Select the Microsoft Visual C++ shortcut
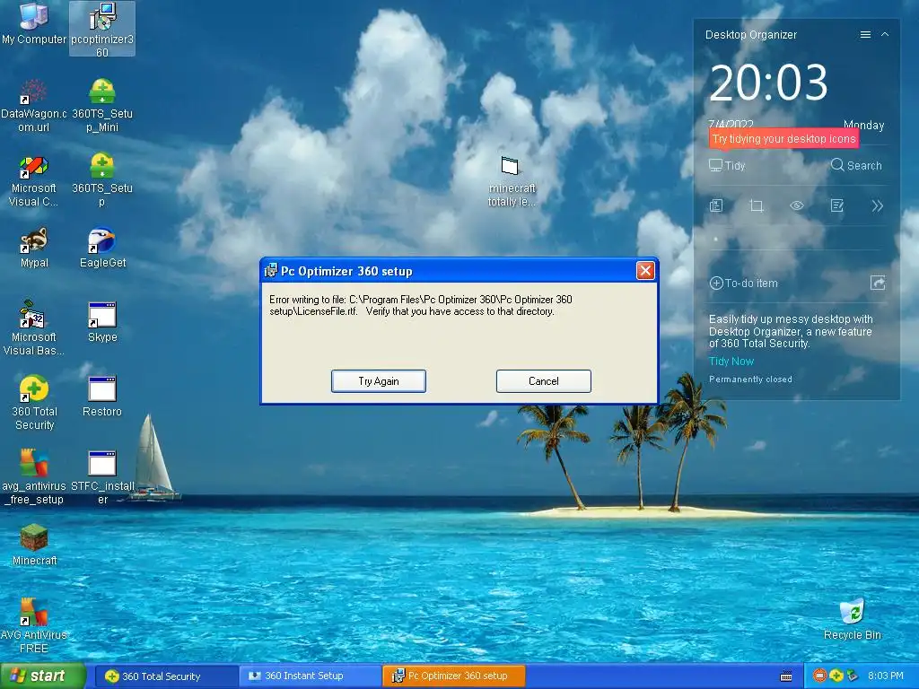This screenshot has height=689, width=919. pyautogui.click(x=33, y=180)
